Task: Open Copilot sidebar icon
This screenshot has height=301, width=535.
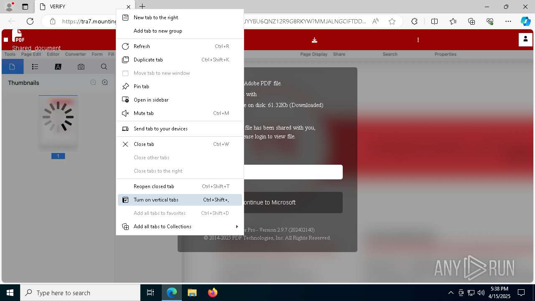Action: tap(525, 21)
